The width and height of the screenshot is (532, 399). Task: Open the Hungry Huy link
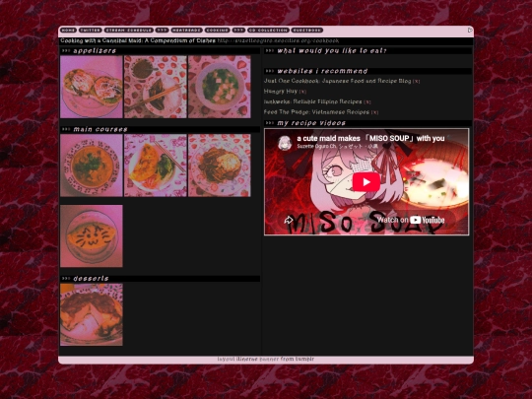coord(281,92)
